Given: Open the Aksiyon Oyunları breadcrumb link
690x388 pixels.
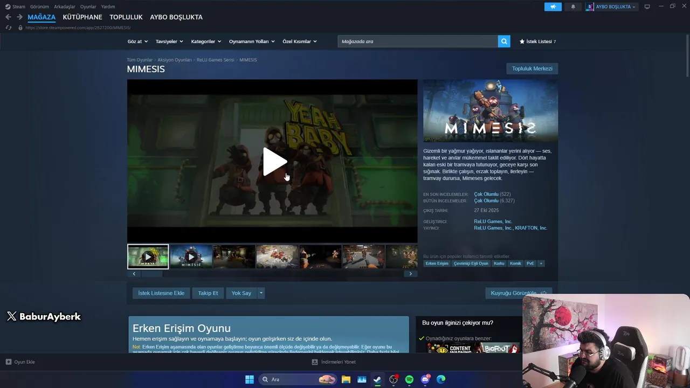Looking at the screenshot, I should (x=175, y=60).
